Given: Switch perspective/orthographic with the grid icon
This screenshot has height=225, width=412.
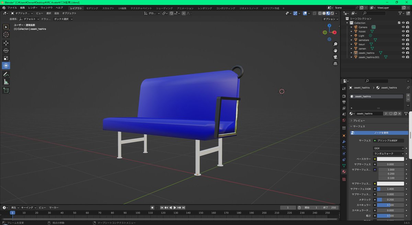Looking at the screenshot, I should [x=335, y=64].
